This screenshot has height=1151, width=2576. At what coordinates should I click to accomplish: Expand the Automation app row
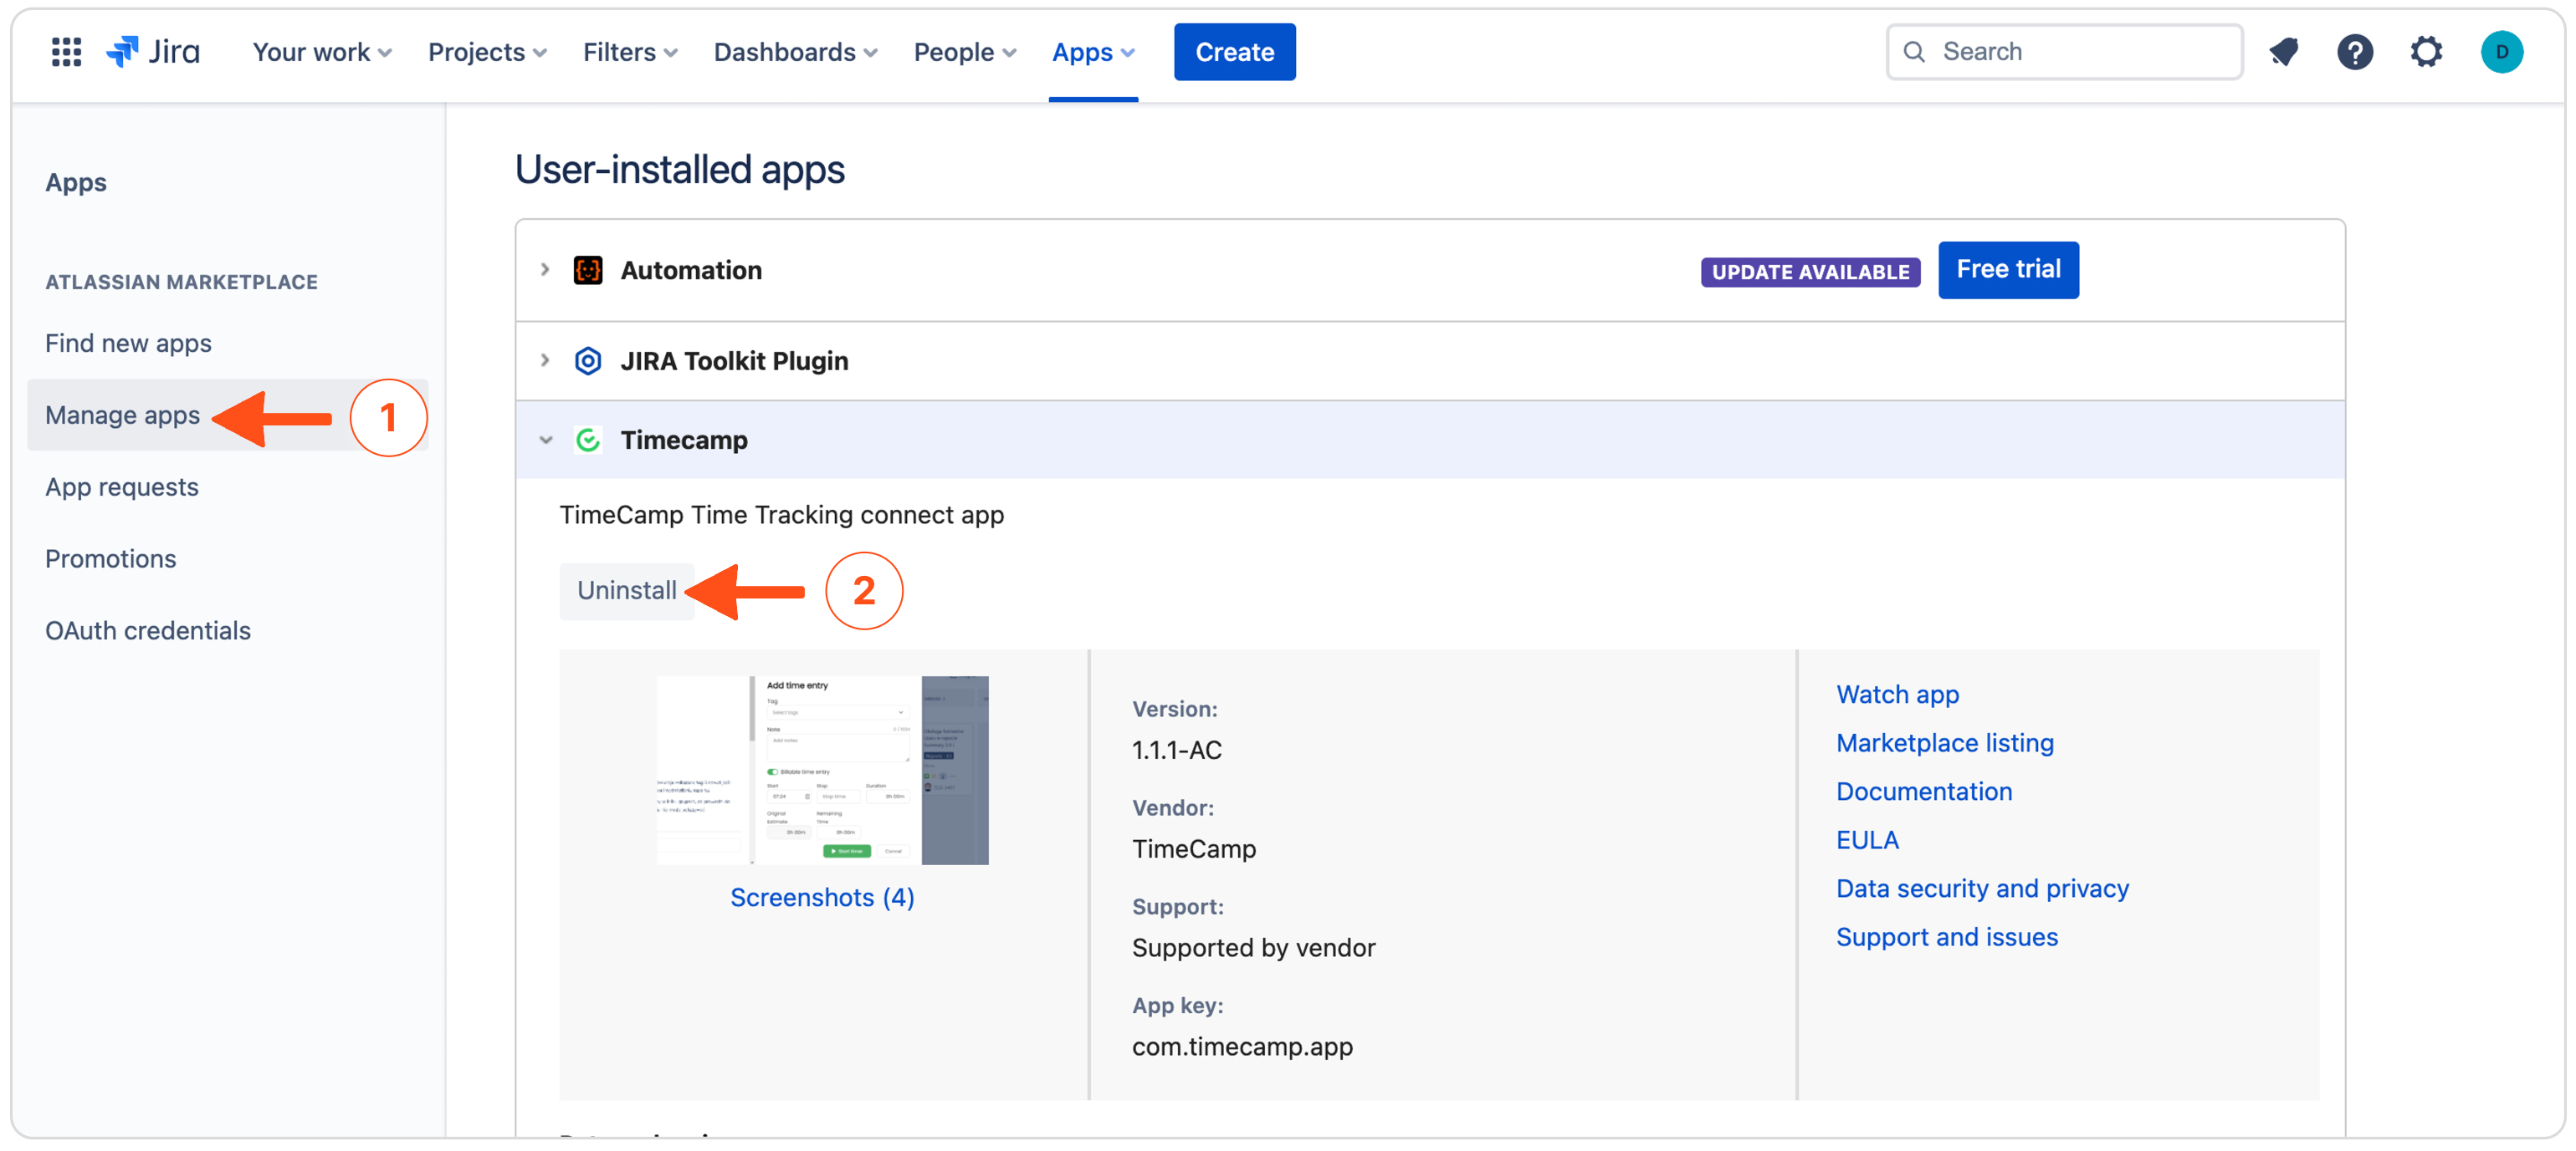tap(545, 270)
